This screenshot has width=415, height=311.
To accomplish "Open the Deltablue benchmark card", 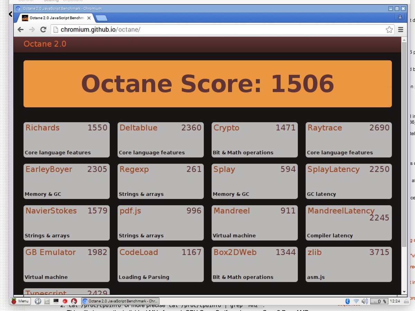I will click(160, 140).
